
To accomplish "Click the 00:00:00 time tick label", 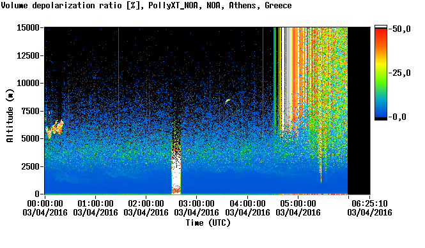I will [x=45, y=203].
